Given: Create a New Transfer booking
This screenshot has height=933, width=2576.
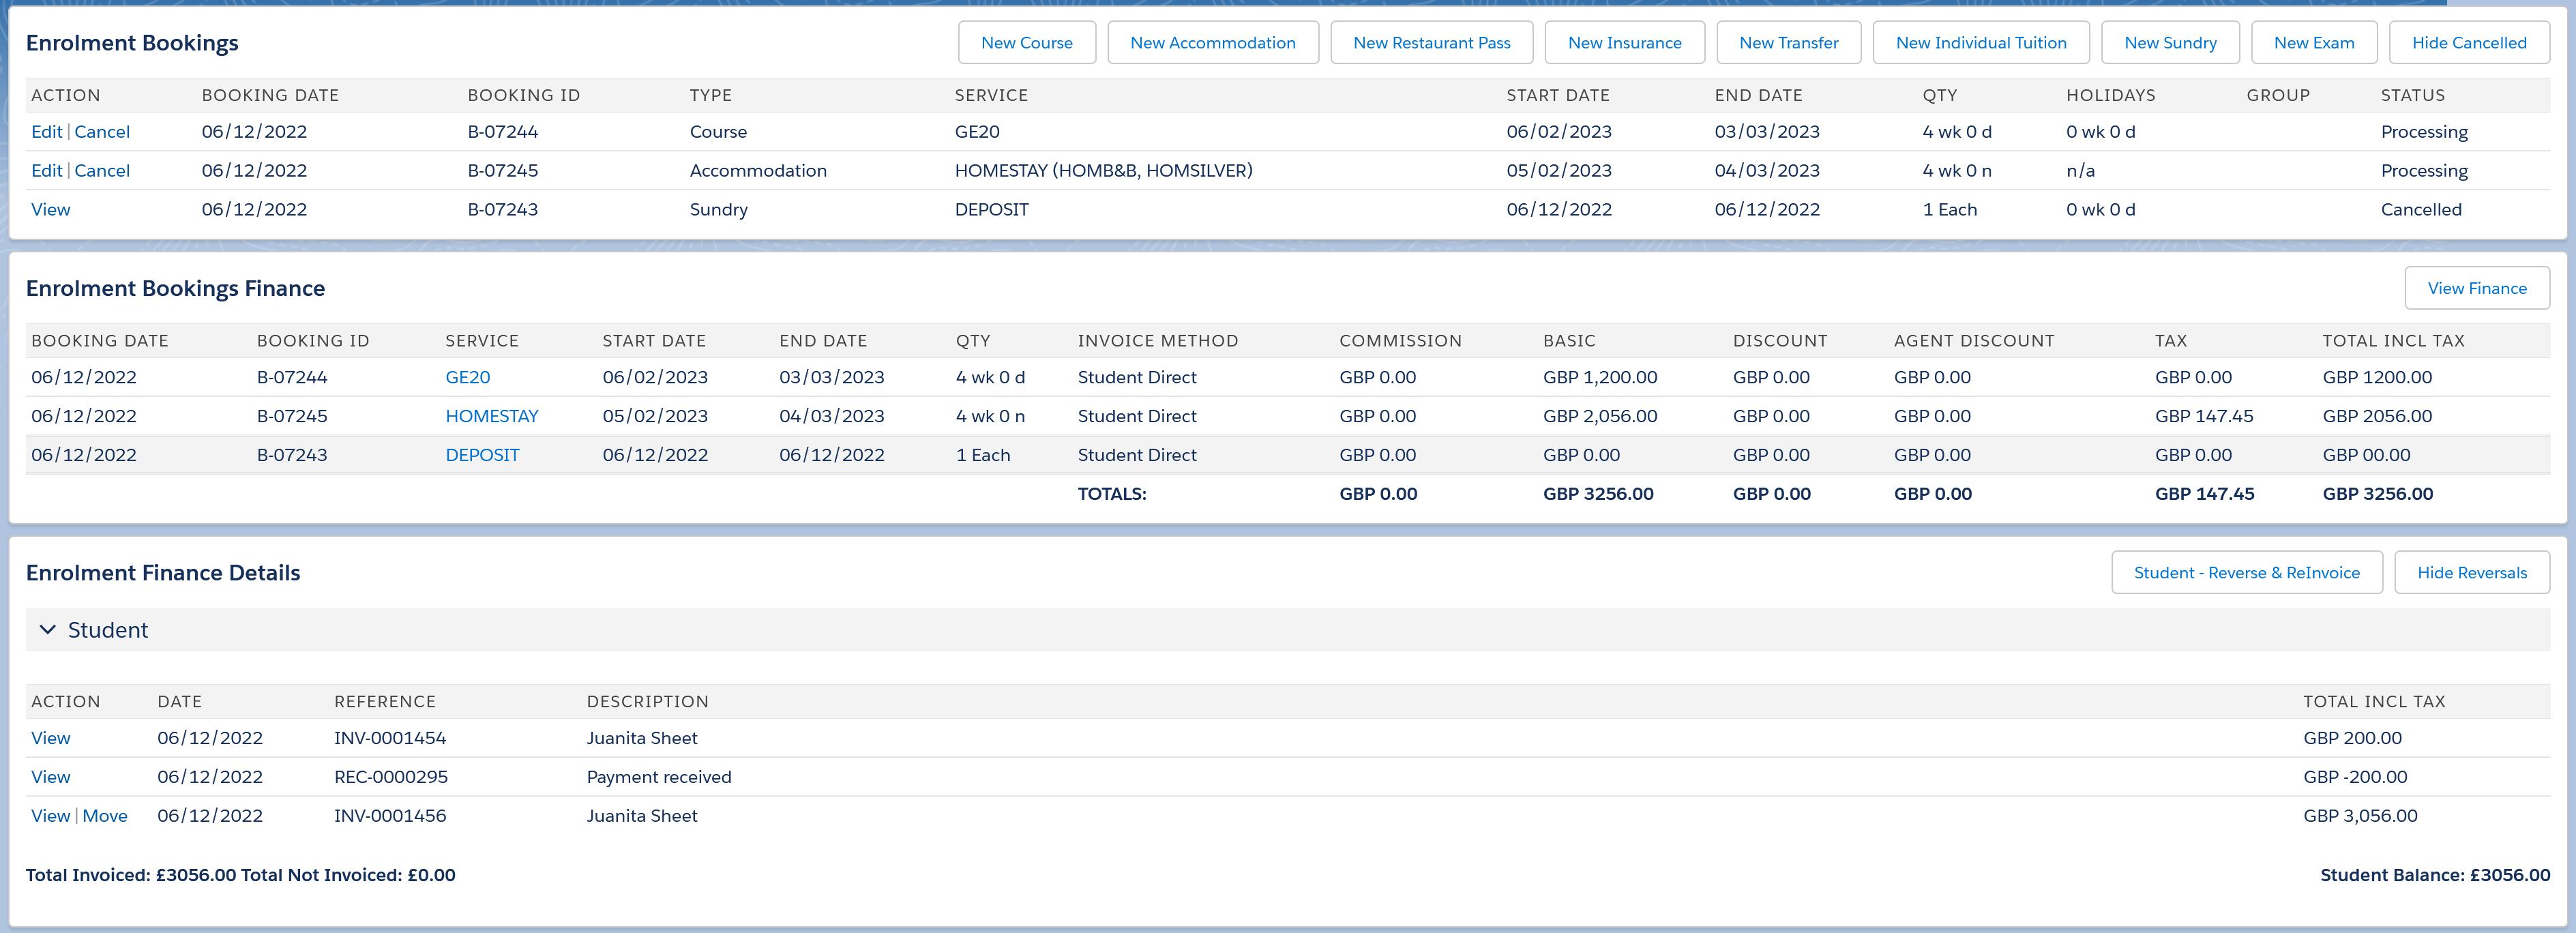Looking at the screenshot, I should pos(1788,43).
